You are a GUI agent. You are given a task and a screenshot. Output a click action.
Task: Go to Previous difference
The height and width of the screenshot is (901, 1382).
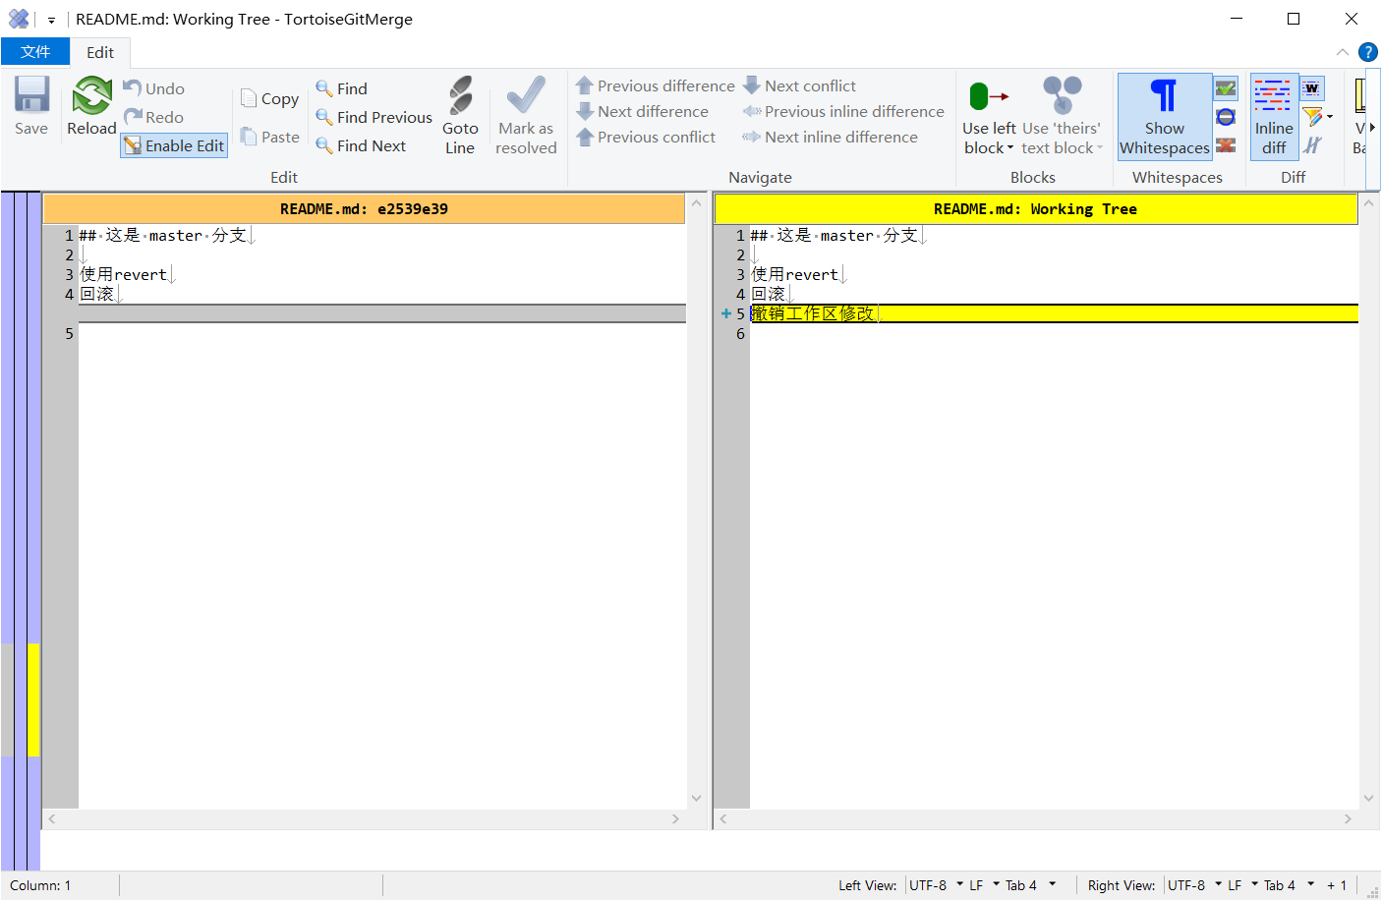656,86
